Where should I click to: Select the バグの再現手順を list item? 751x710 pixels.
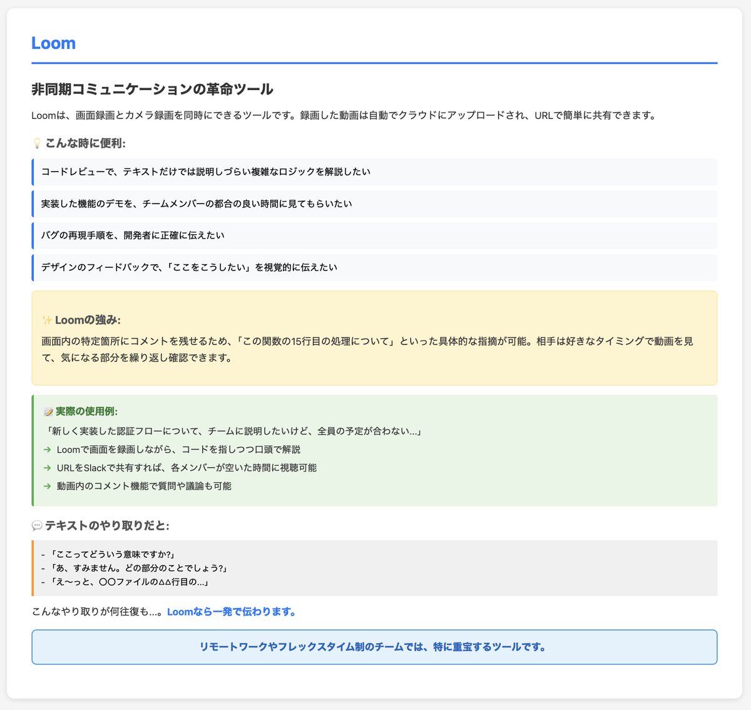click(374, 235)
